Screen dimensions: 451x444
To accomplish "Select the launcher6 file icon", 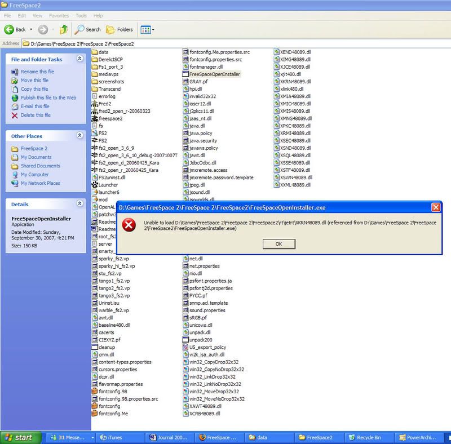I will [x=95, y=192].
